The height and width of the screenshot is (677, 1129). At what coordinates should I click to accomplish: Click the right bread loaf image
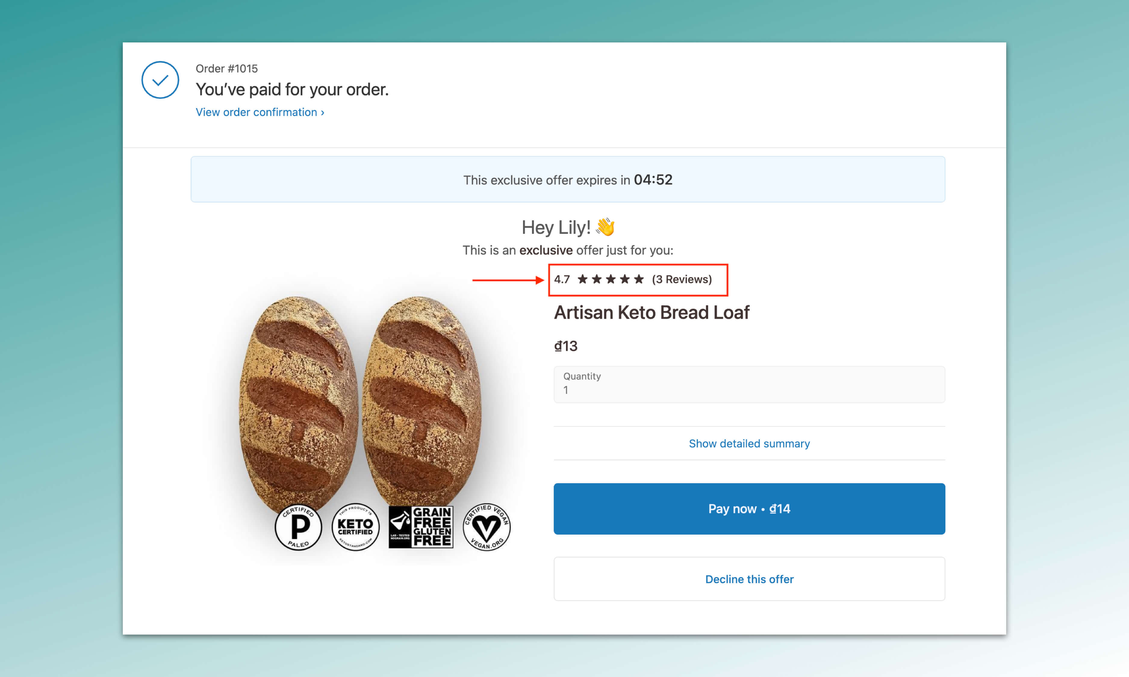(421, 401)
